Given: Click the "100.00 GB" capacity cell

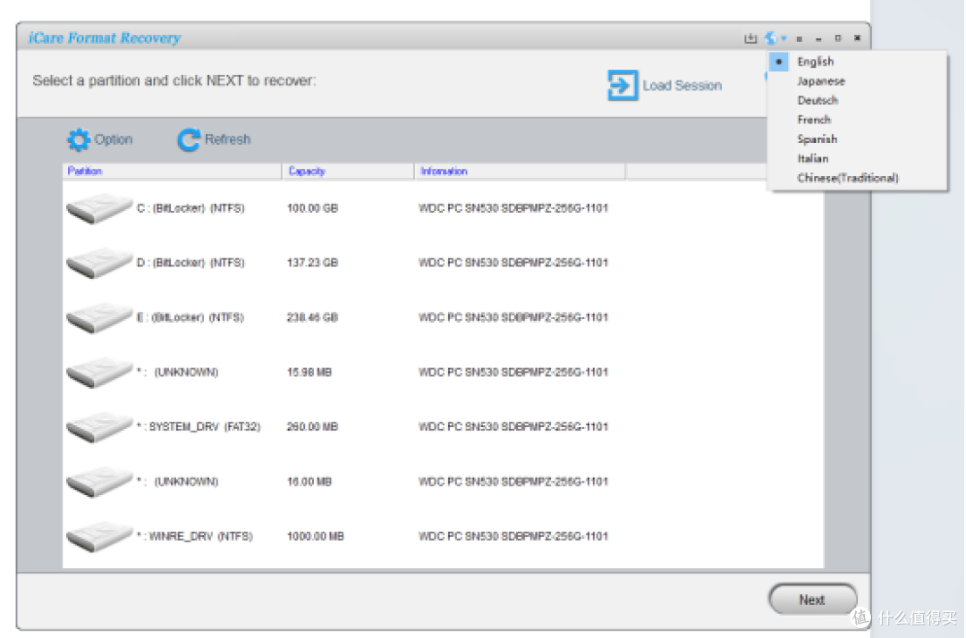Looking at the screenshot, I should [312, 208].
